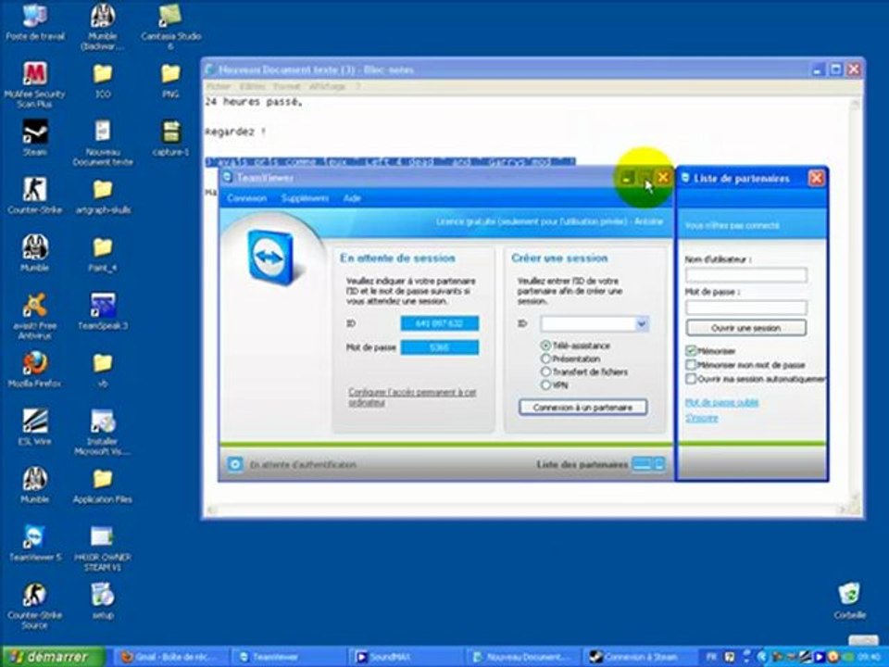Click the session Mot de passe value
Image resolution: width=889 pixels, height=667 pixels.
tap(439, 347)
